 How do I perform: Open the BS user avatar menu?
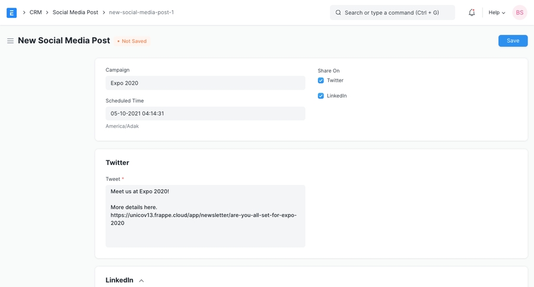click(x=519, y=12)
